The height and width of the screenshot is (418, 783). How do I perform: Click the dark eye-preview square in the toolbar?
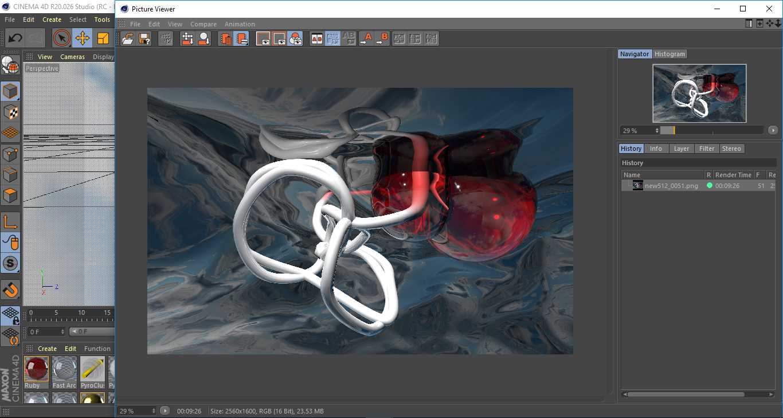[263, 38]
